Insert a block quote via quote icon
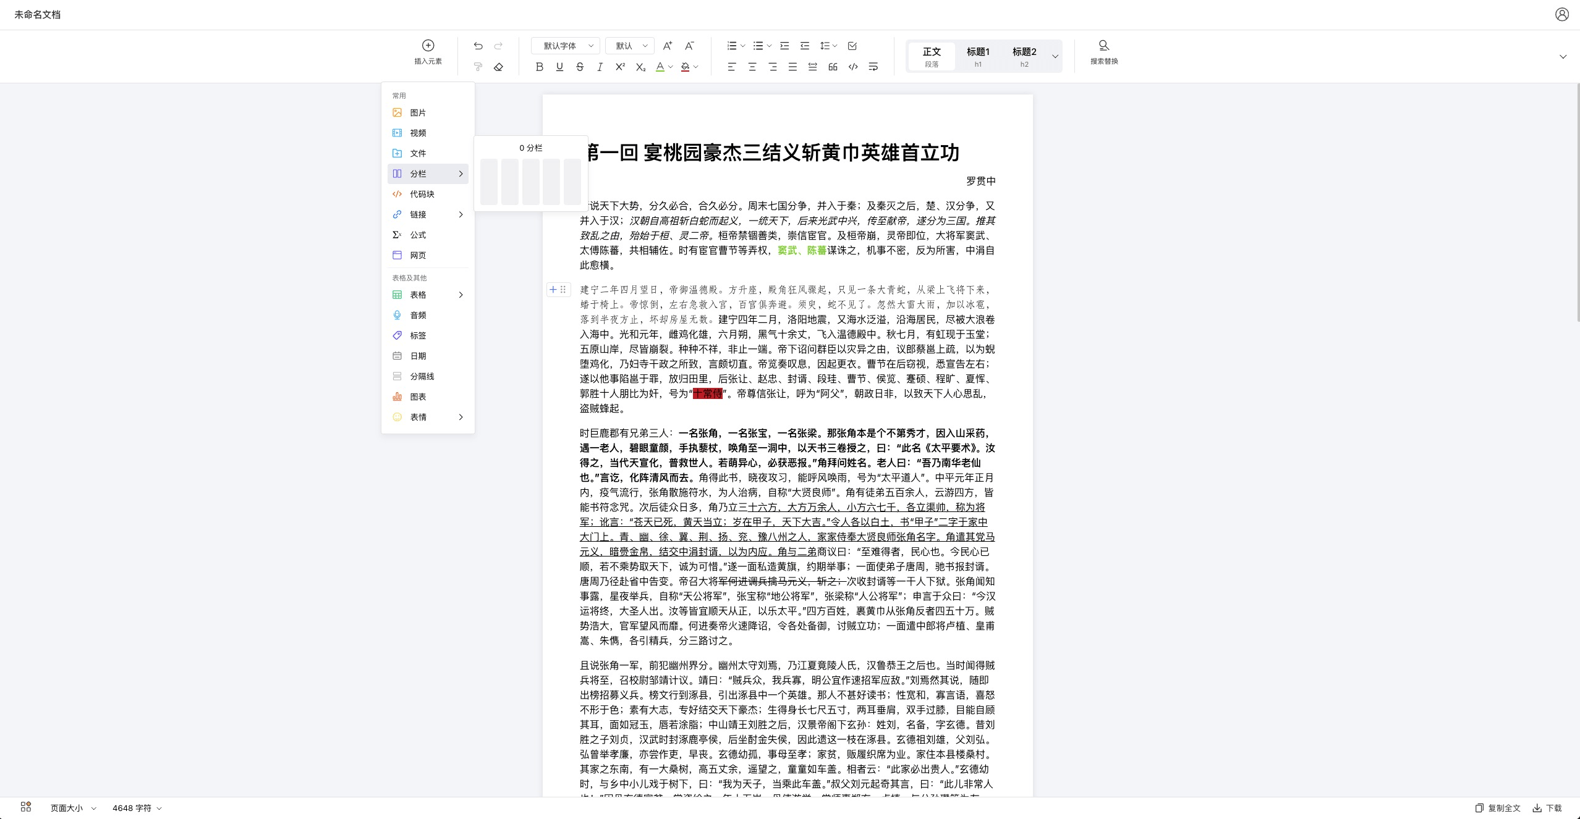This screenshot has width=1580, height=819. [x=833, y=67]
